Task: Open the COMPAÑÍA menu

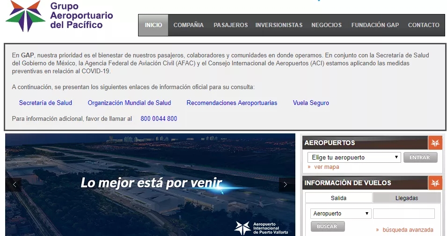Action: [x=189, y=25]
